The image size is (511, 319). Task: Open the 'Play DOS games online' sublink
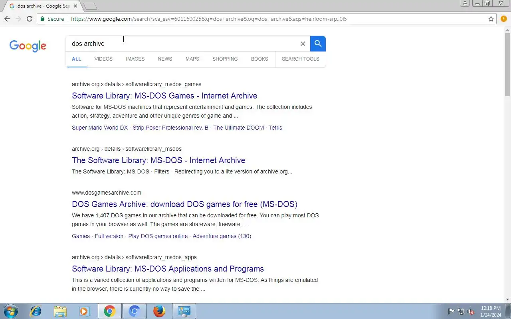coord(158,236)
